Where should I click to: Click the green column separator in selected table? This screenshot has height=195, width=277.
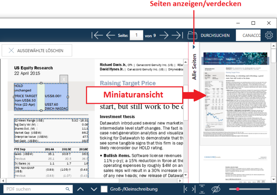click(41, 97)
